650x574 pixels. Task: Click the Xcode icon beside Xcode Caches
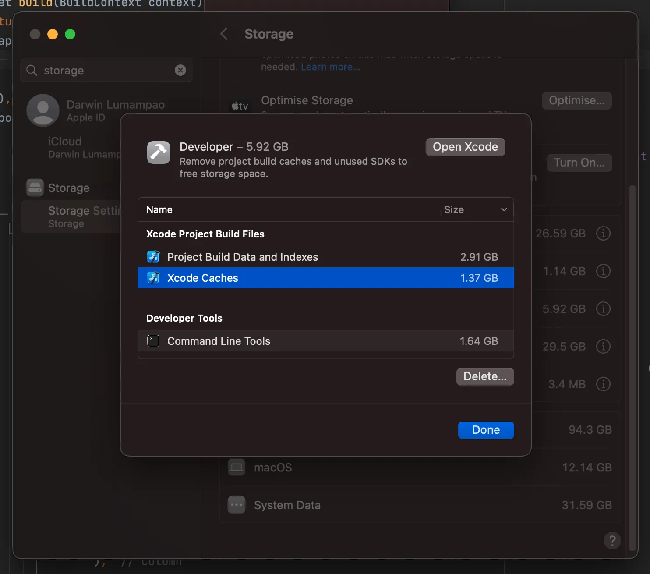153,278
